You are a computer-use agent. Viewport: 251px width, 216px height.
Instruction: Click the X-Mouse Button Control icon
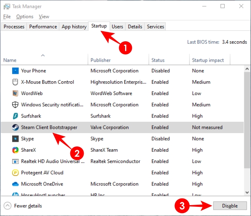pos(15,82)
